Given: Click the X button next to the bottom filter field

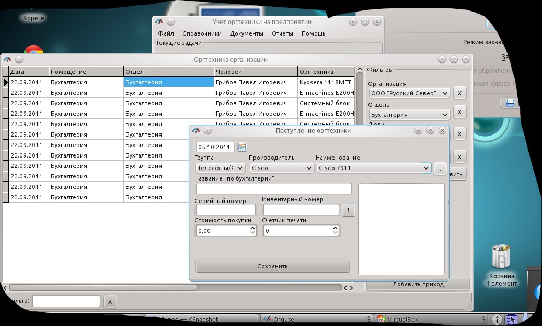Looking at the screenshot, I should (x=109, y=301).
